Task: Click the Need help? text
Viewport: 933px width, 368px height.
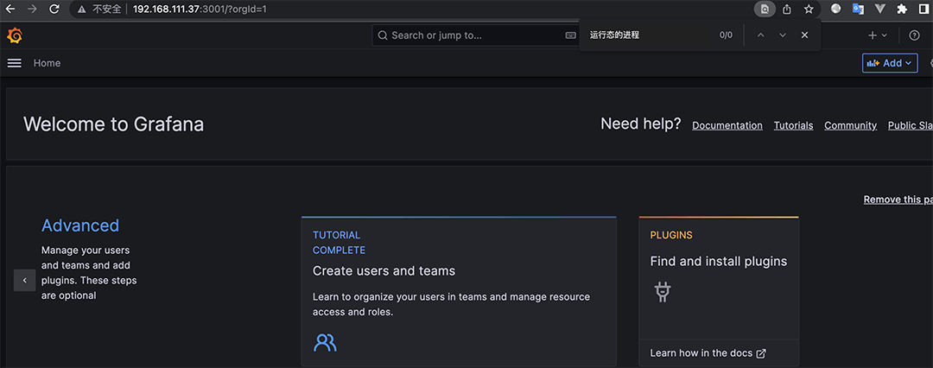Action: 641,124
